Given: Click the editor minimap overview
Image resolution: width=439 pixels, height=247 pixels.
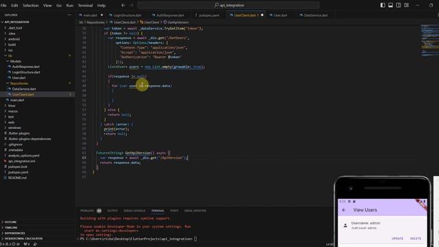Looking at the screenshot, I should tap(429, 40).
